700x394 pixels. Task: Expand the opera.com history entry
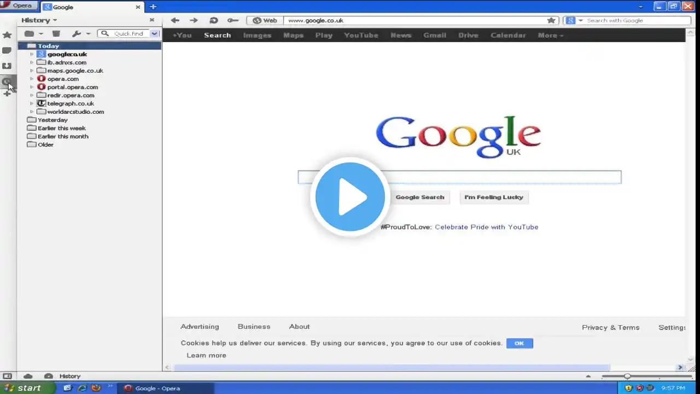tap(32, 79)
